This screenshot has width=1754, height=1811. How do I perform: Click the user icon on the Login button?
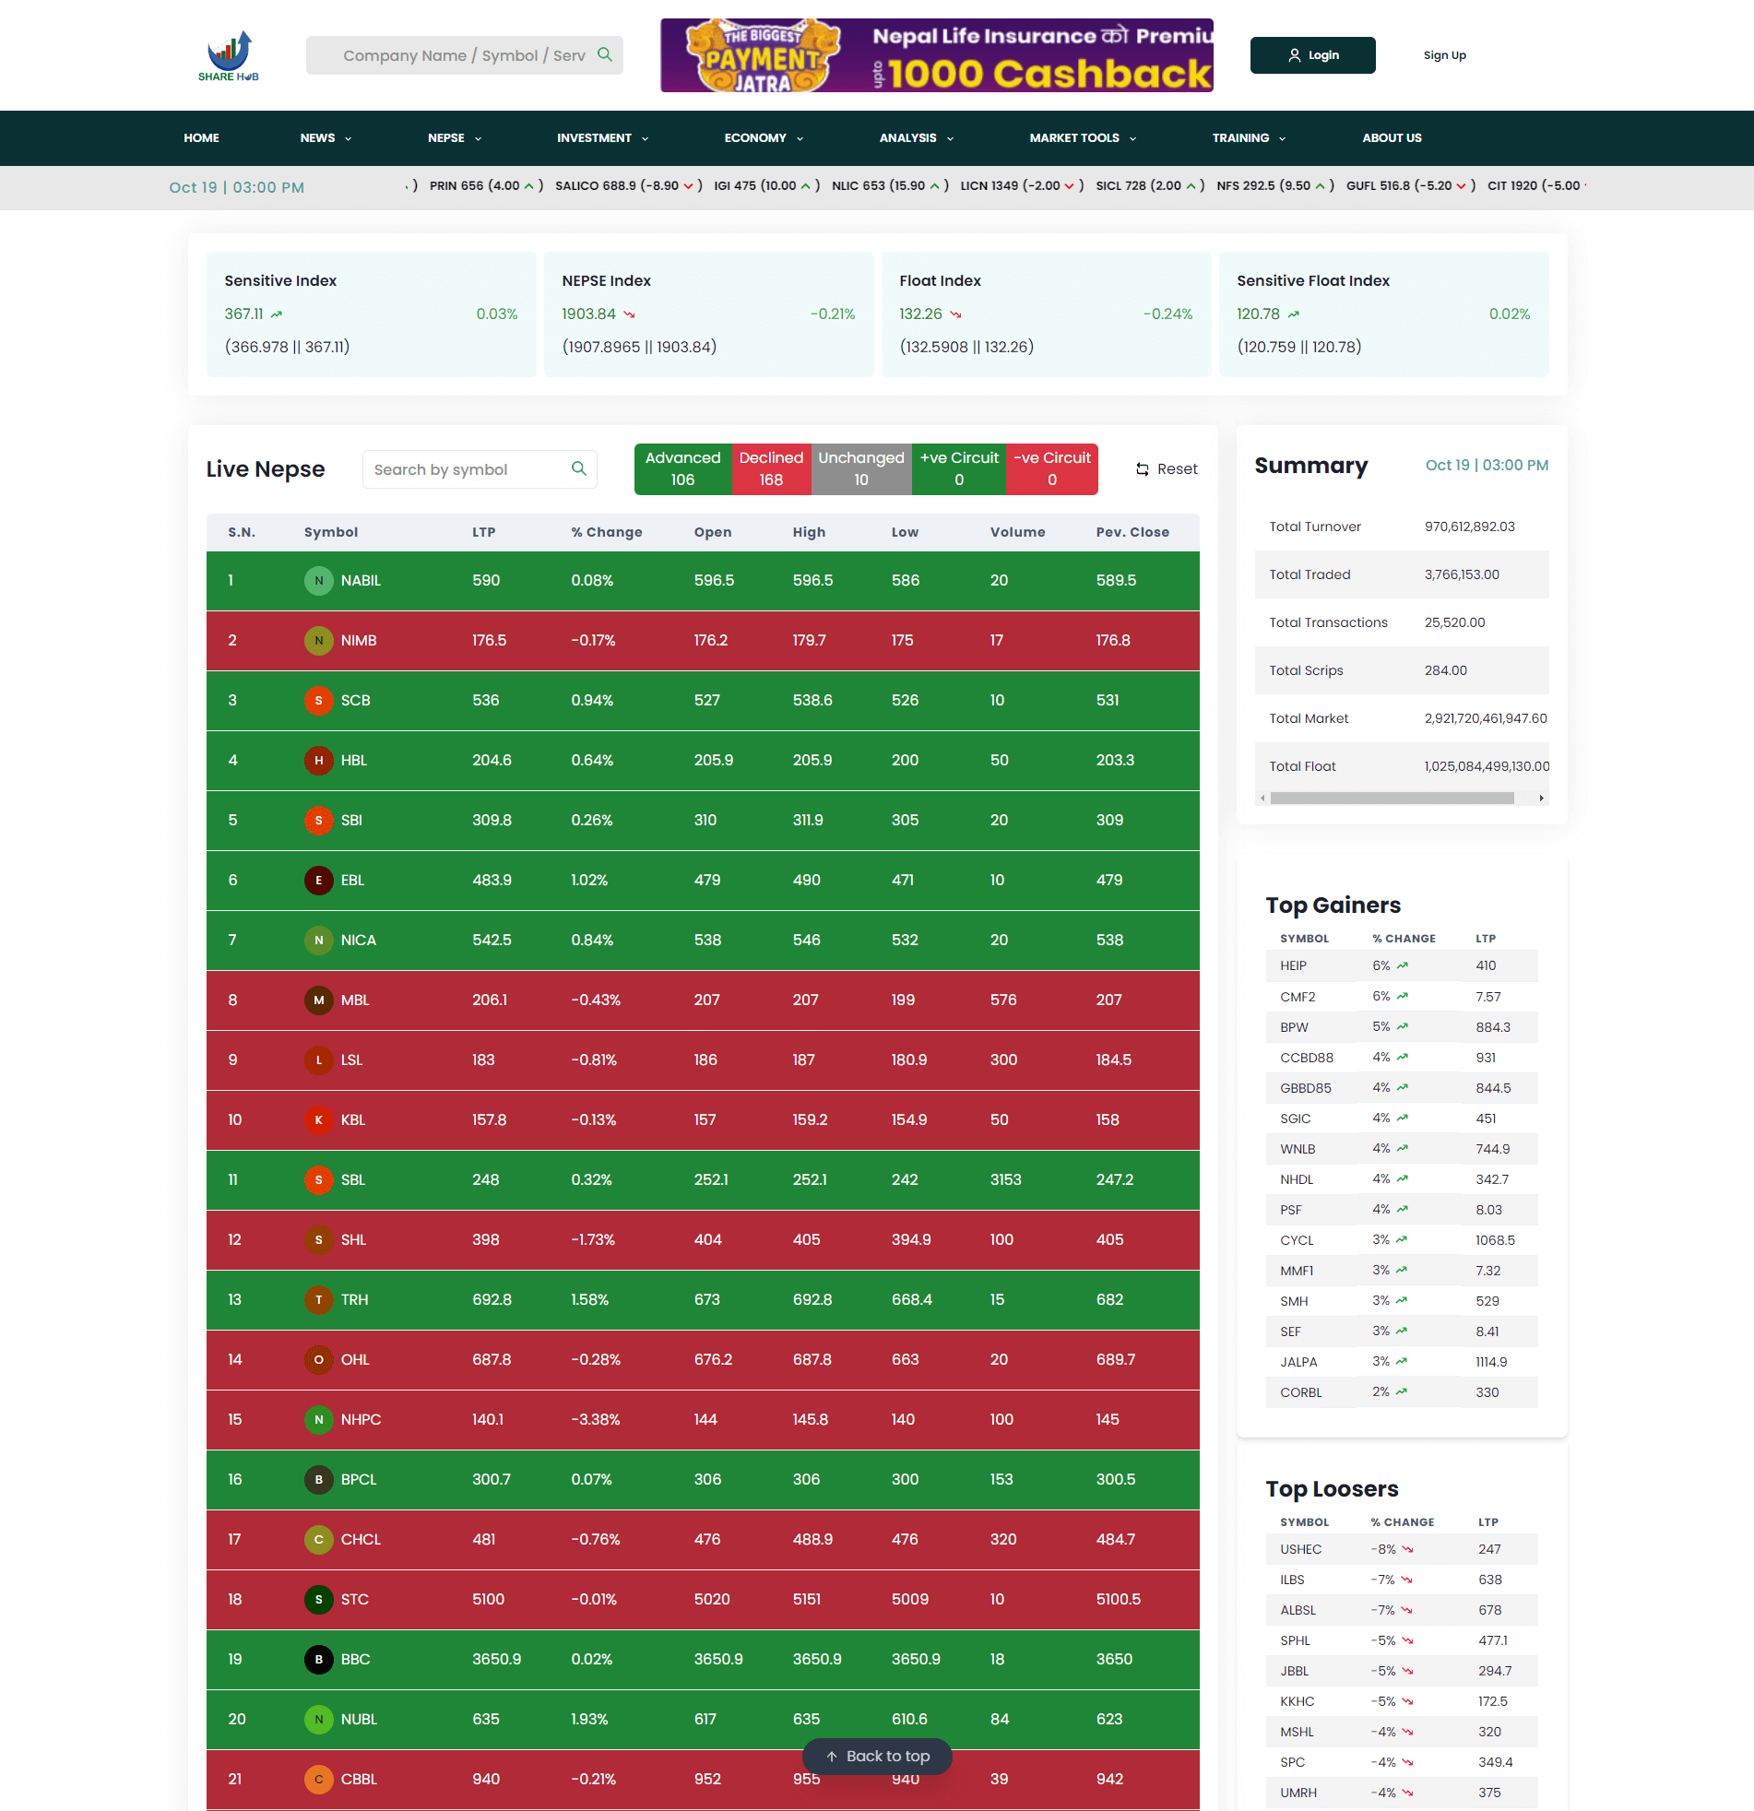tap(1294, 55)
